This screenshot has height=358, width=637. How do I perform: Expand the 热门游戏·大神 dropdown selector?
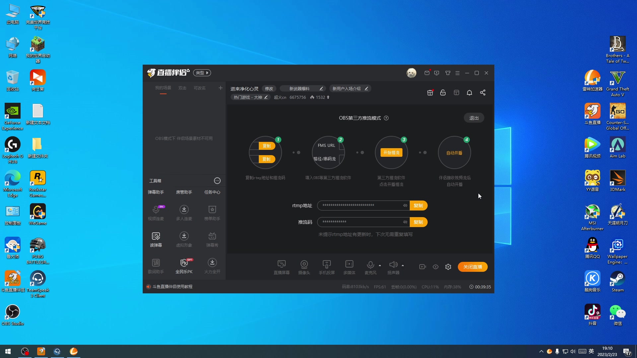[x=250, y=97]
